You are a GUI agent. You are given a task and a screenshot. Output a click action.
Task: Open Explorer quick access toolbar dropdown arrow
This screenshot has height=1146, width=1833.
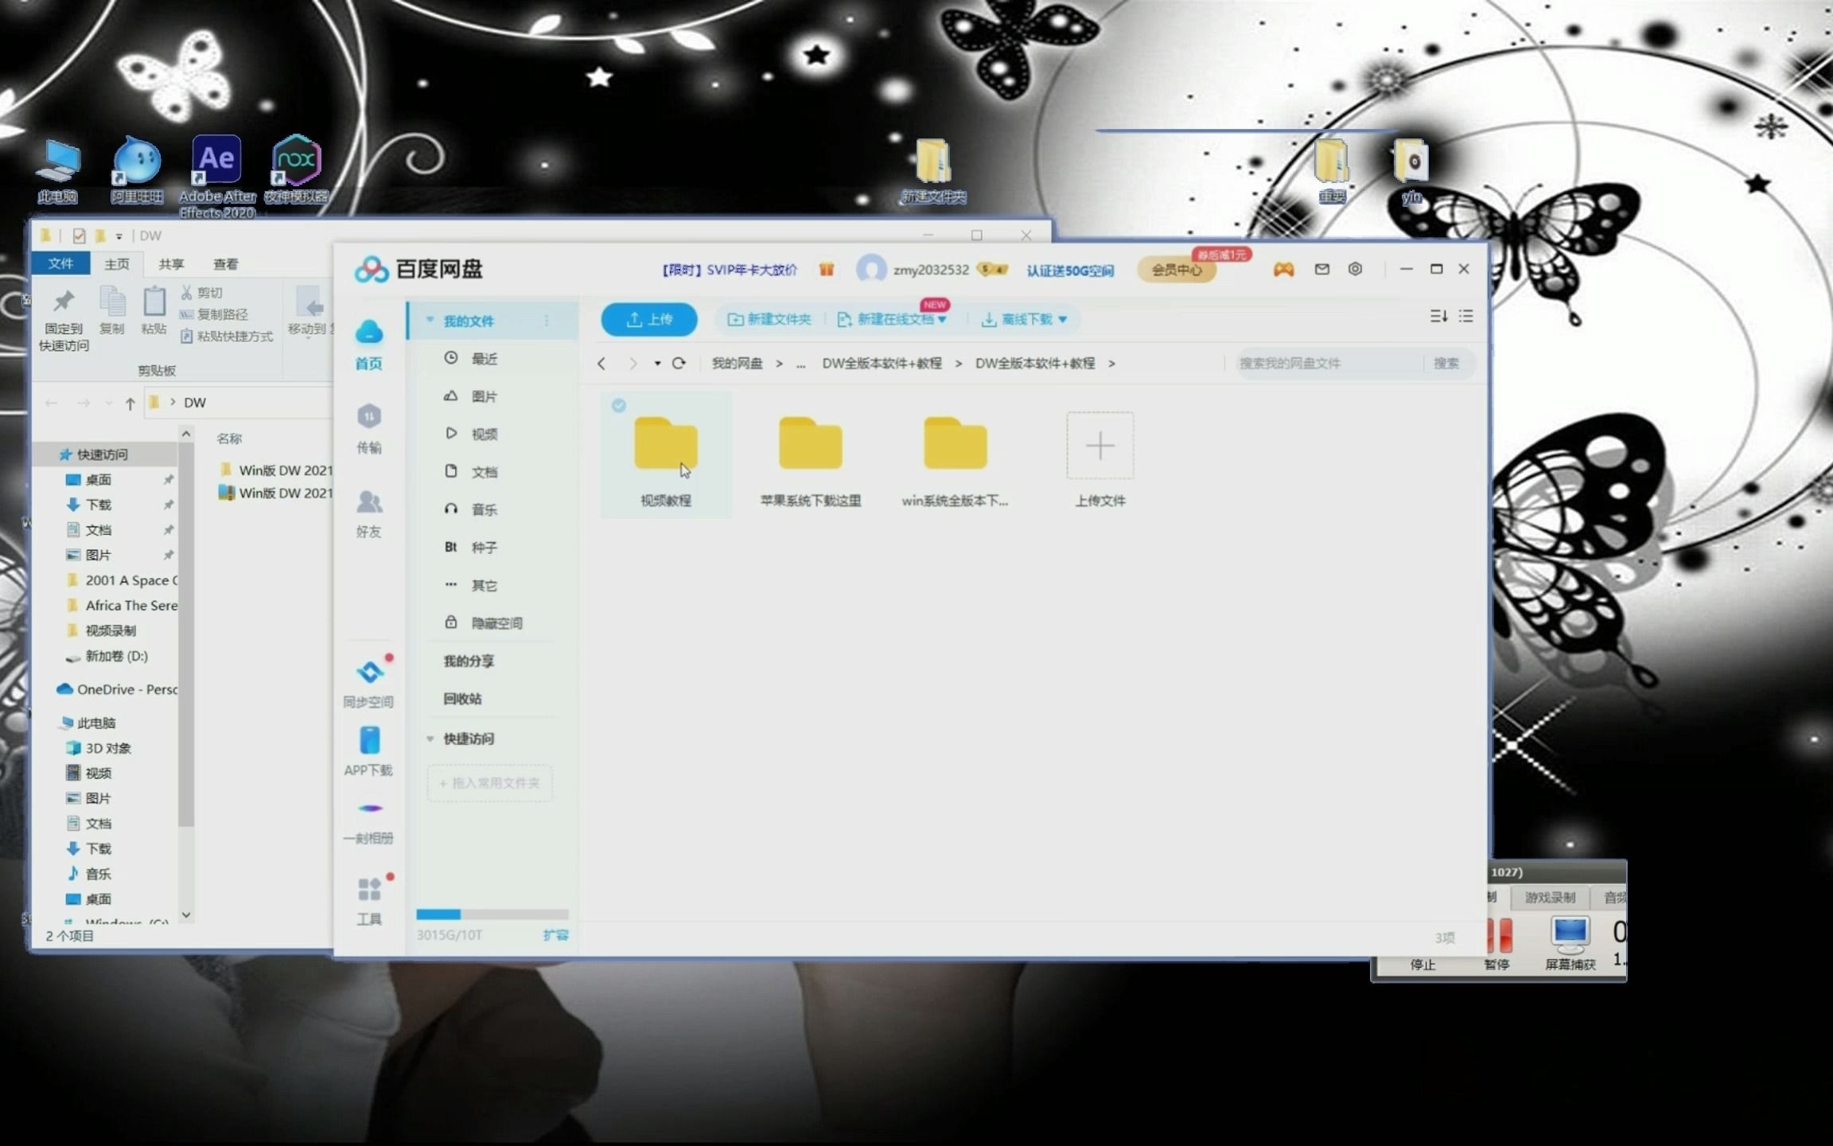click(x=119, y=236)
